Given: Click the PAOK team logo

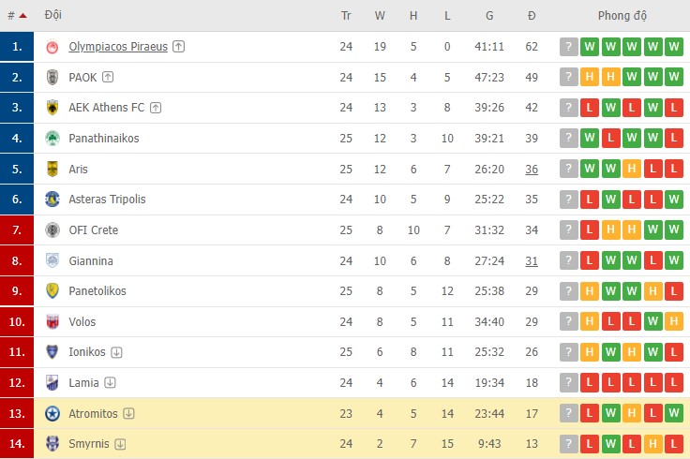Looking at the screenshot, I should (x=52, y=77).
